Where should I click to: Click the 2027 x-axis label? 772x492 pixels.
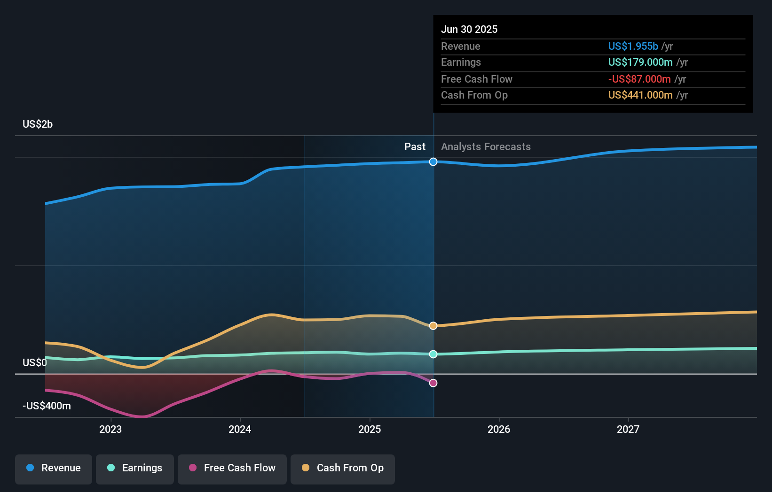pos(628,429)
